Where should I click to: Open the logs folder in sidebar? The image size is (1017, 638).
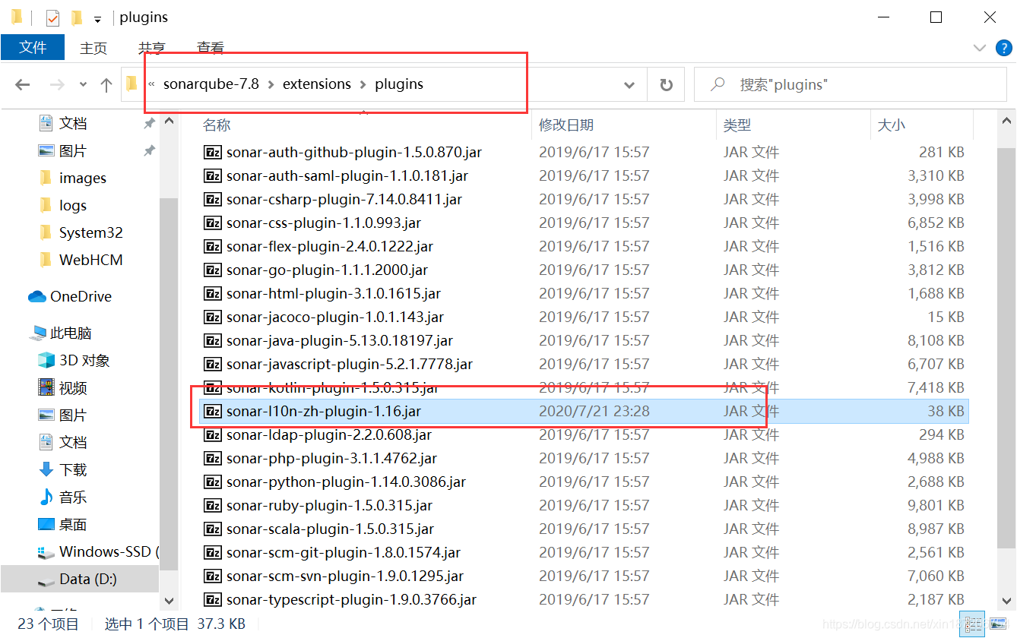tap(73, 205)
